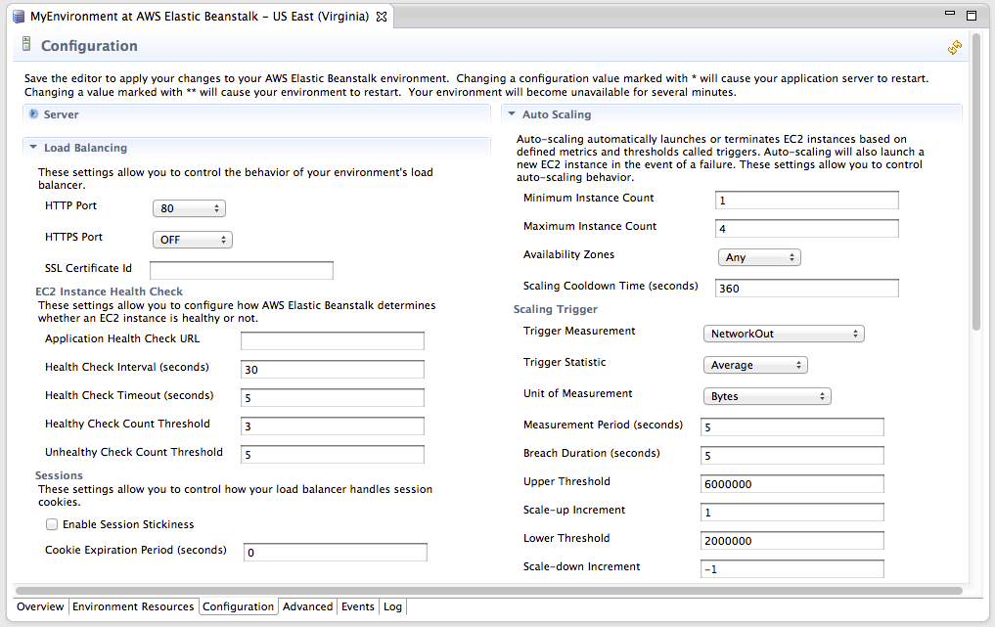
Task: Click the Health Check Interval field
Action: (333, 370)
